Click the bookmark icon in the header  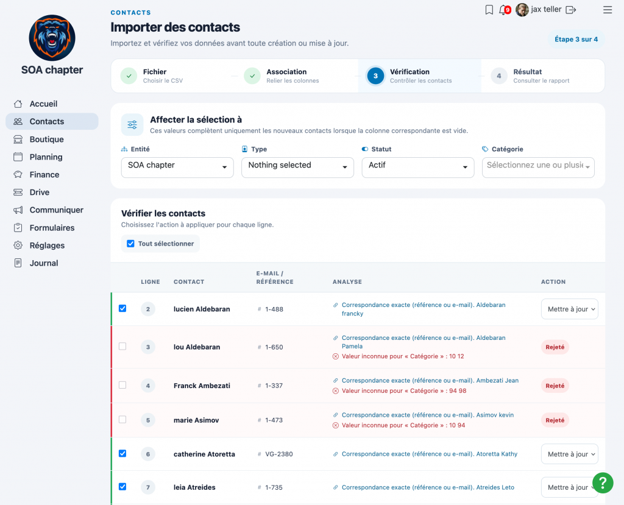point(489,10)
